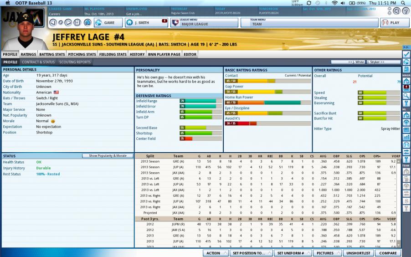Select the SCOUTING REPORTS sub-tab
The height and width of the screenshot is (257, 411).
point(75,62)
